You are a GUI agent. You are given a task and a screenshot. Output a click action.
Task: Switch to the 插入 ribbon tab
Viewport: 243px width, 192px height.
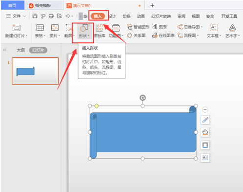click(x=98, y=16)
